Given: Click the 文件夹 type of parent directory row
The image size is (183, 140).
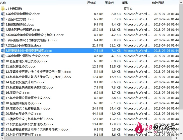Looking at the screenshot, I should (128, 8).
